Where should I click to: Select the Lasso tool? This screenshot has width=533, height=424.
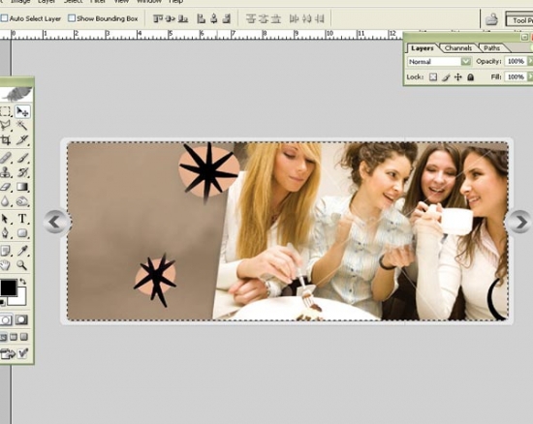click(5, 126)
